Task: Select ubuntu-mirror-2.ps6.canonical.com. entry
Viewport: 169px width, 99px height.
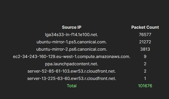Action: (x=72, y=49)
